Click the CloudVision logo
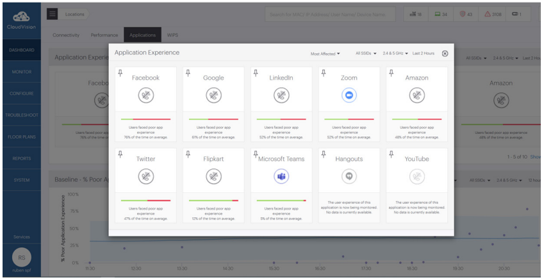This screenshot has width=544, height=280. [22, 20]
